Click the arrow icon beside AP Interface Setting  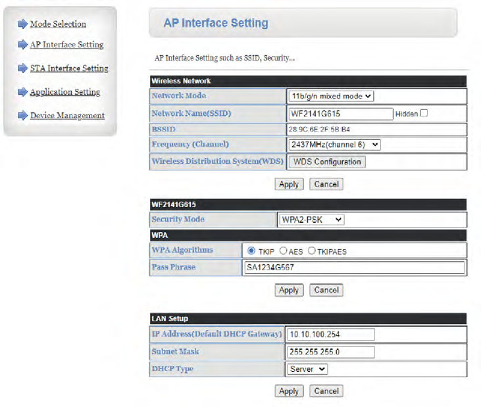click(22, 45)
